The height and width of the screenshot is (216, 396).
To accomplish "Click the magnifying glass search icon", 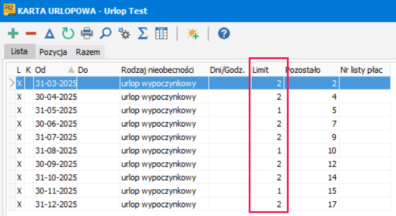I will coord(106,33).
